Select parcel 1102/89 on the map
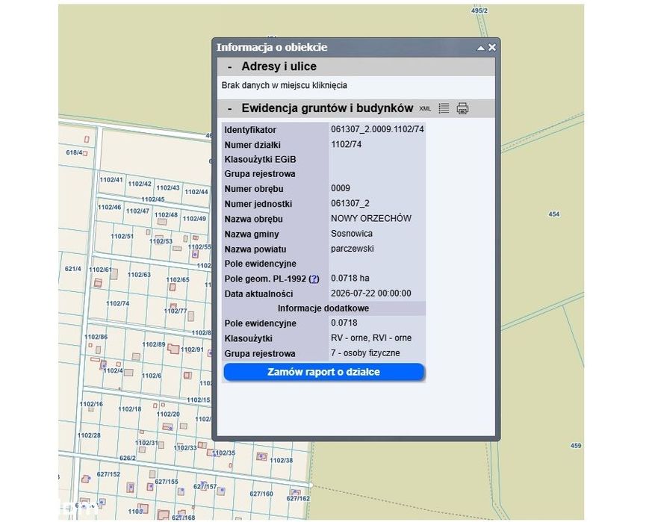The height and width of the screenshot is (522, 649). [154, 344]
